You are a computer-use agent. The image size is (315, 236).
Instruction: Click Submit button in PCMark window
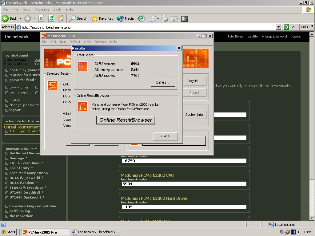(194, 93)
